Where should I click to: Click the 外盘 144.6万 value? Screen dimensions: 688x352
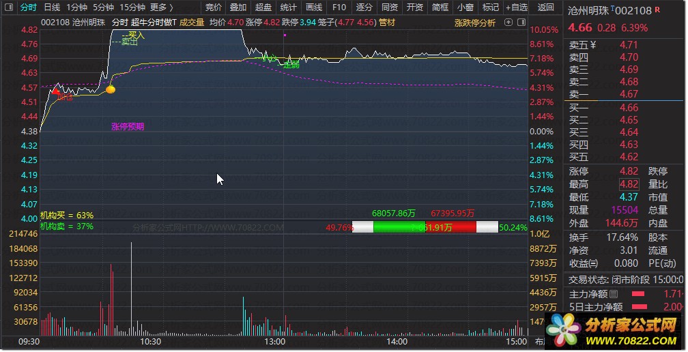coord(622,223)
